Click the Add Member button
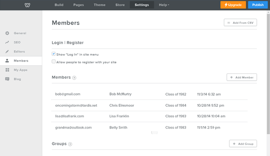Viewport: 270px width, 156px height. pos(242,77)
